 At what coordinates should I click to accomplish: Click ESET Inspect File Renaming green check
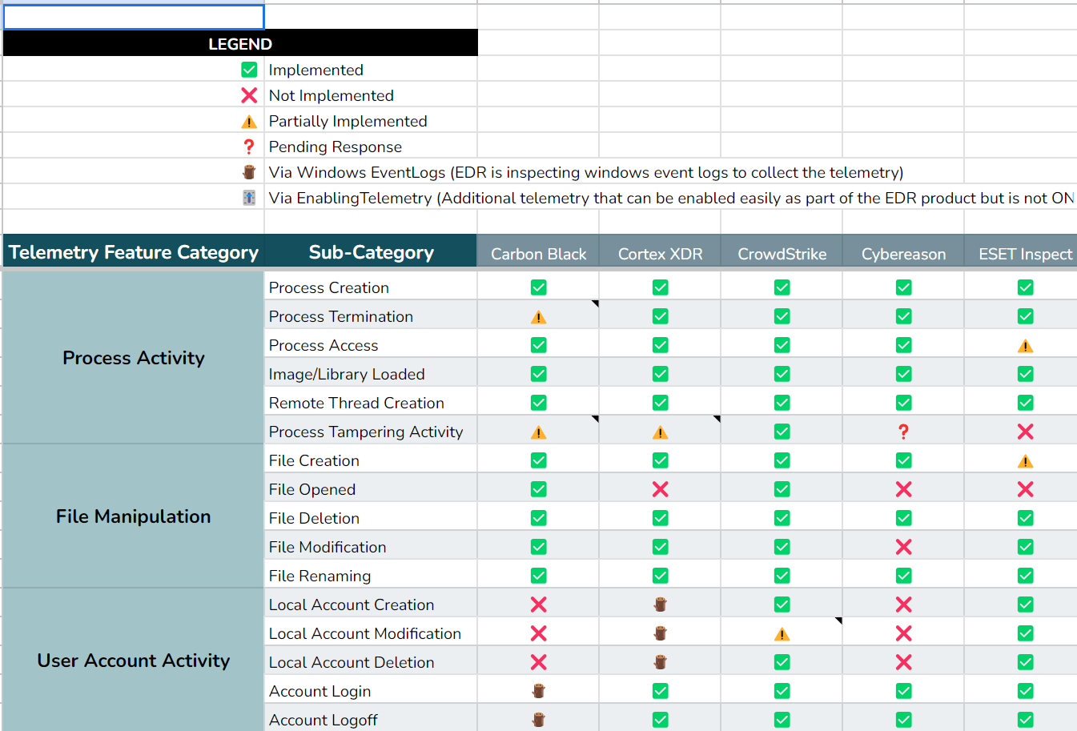[x=1026, y=576]
